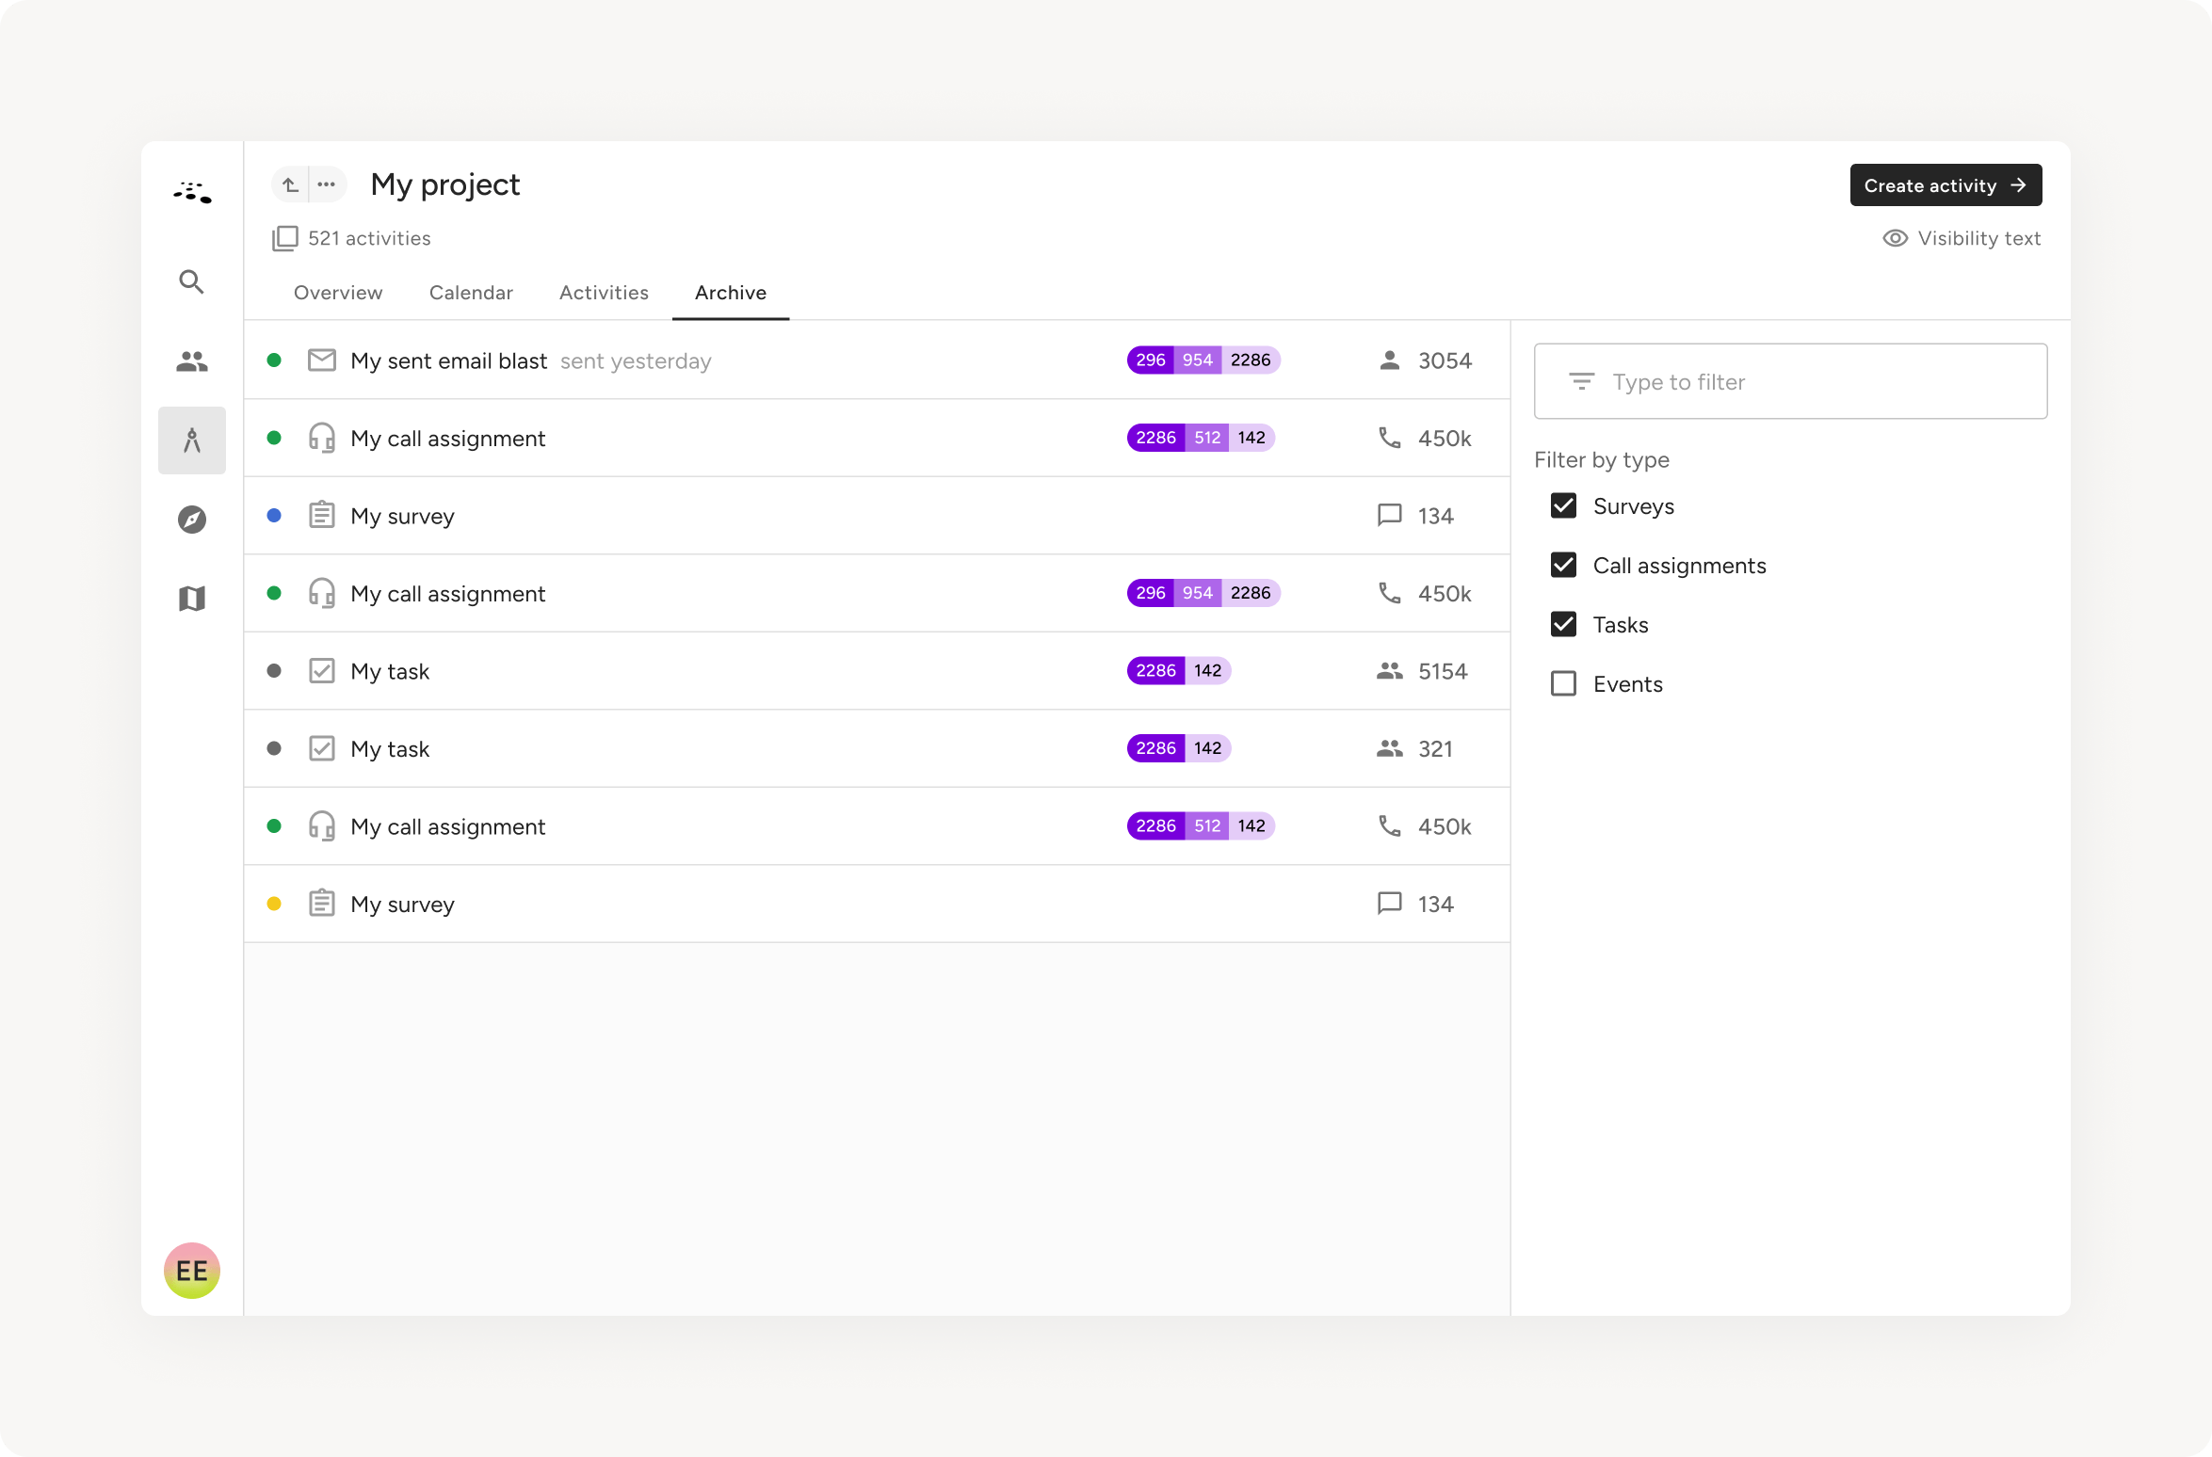Open the People section in sidebar
Image resolution: width=2212 pixels, height=1457 pixels.
coord(191,361)
